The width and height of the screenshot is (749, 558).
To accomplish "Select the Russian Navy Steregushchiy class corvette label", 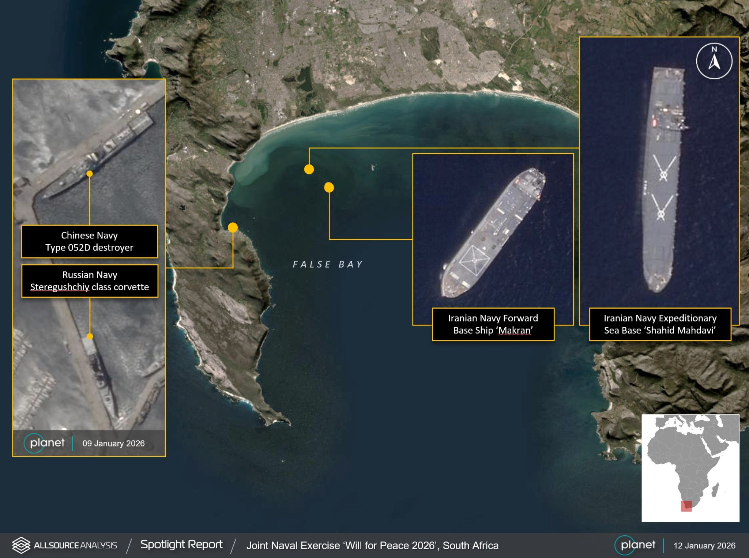I will pyautogui.click(x=90, y=281).
